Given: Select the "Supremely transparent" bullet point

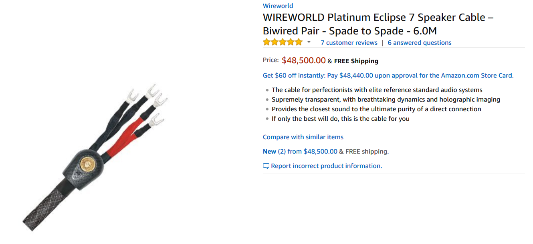Looking at the screenshot, I should click(x=386, y=100).
